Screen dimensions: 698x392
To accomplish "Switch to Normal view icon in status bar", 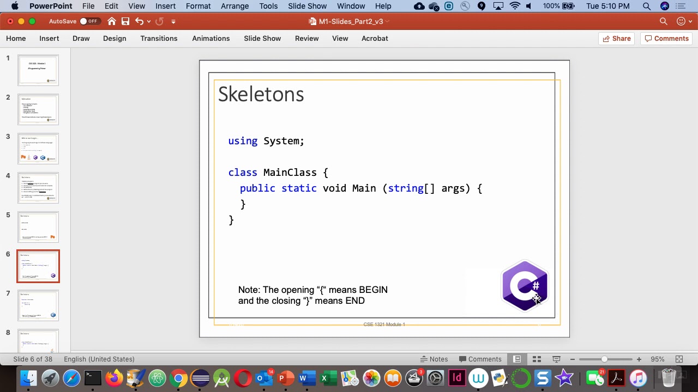I will point(517,359).
